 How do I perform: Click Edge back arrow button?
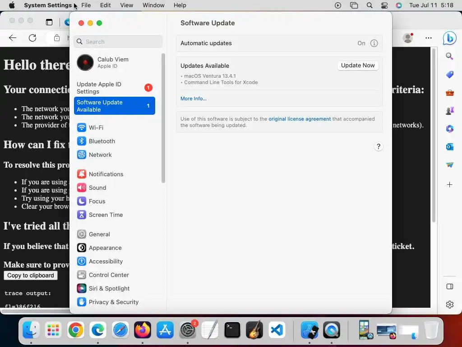point(13,38)
